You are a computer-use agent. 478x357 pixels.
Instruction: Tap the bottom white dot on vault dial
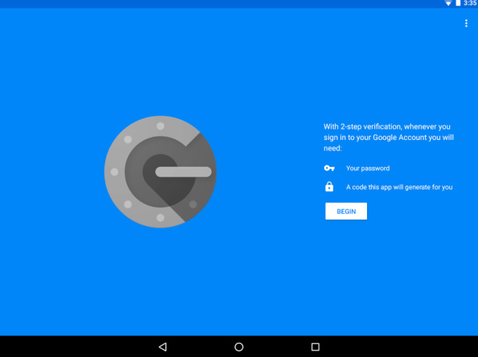coord(160,218)
